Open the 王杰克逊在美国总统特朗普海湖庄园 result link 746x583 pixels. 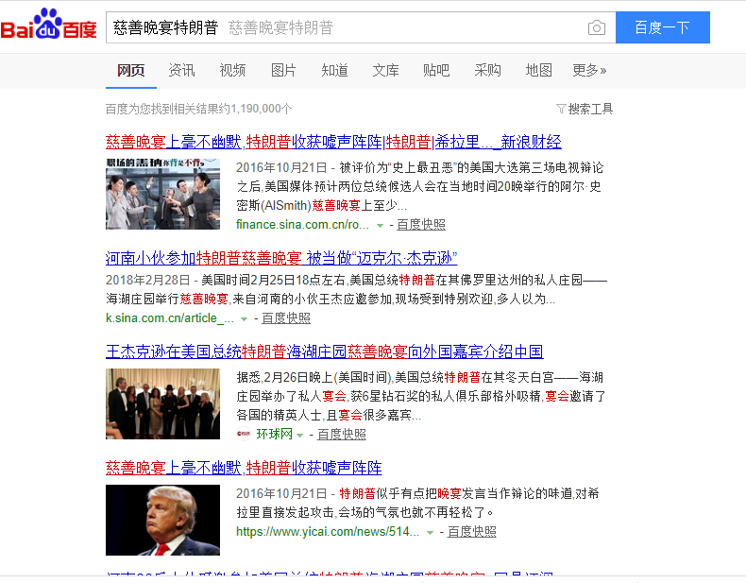325,352
